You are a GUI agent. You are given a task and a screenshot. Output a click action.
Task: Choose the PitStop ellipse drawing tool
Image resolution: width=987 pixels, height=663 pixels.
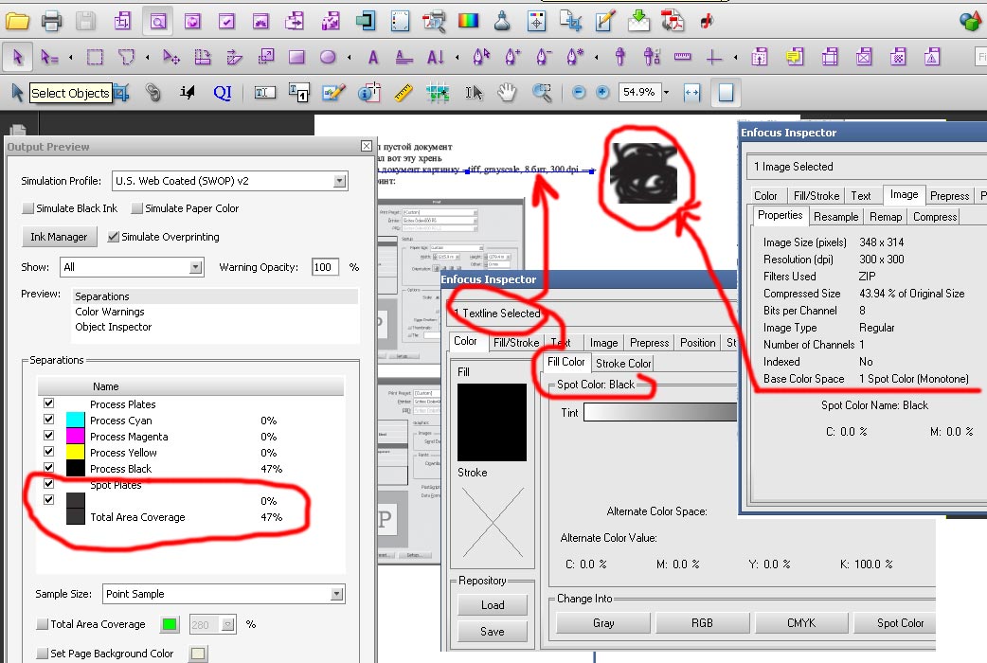click(x=328, y=57)
